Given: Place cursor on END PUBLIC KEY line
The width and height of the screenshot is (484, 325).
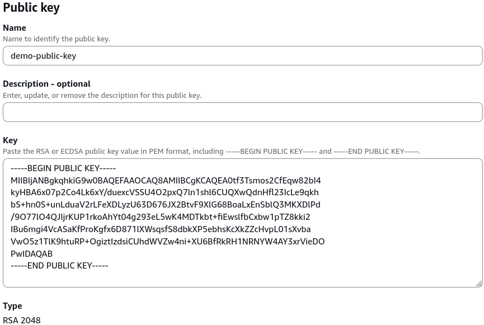Looking at the screenshot, I should click(59, 266).
